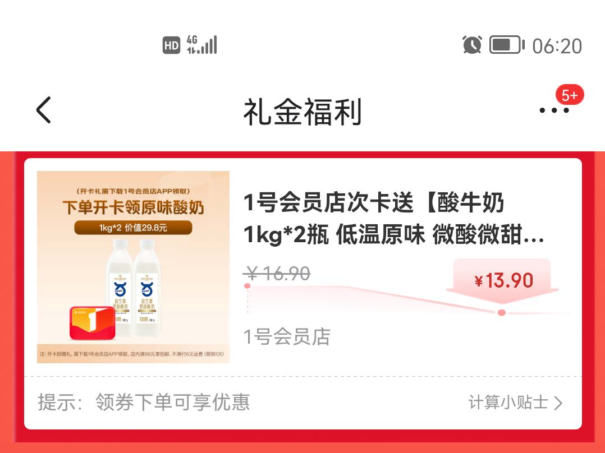Tap the price trend end-point marker
605x453 pixels.
[x=502, y=313]
